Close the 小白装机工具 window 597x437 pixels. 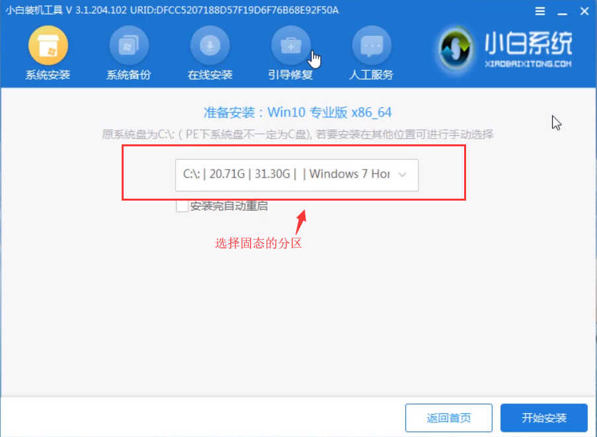coord(584,11)
